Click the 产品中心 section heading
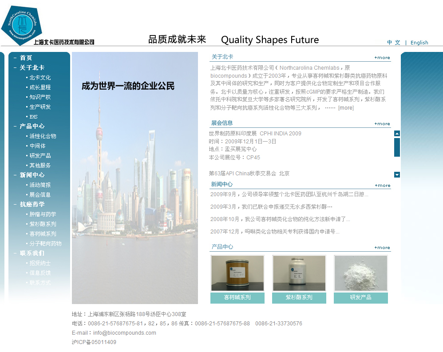 222,247
